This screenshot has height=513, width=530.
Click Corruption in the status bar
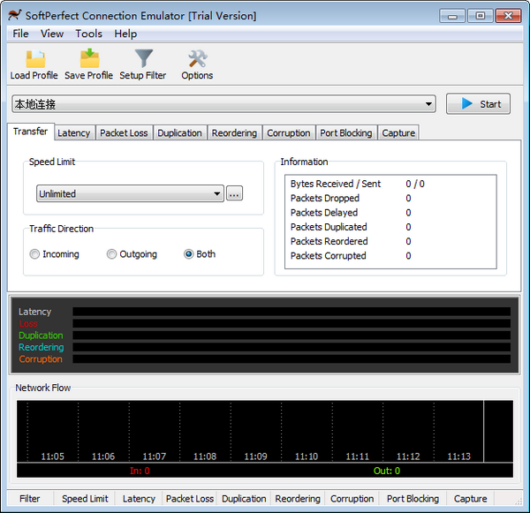pyautogui.click(x=352, y=499)
